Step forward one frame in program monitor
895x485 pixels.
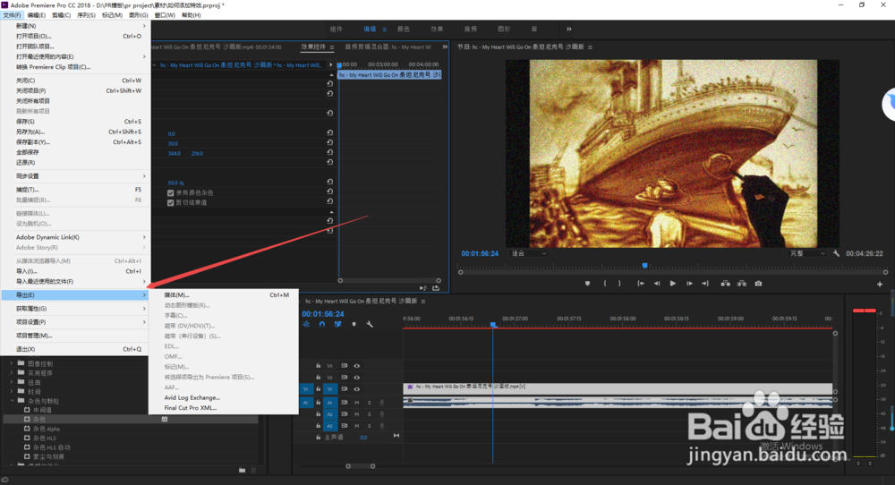(689, 284)
